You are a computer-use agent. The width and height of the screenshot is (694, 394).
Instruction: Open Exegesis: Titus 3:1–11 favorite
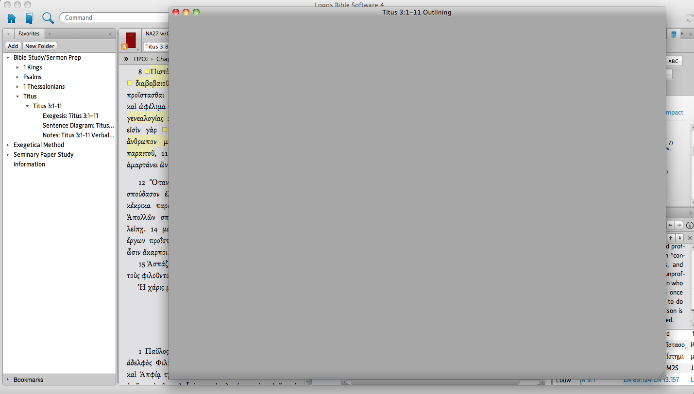click(70, 115)
